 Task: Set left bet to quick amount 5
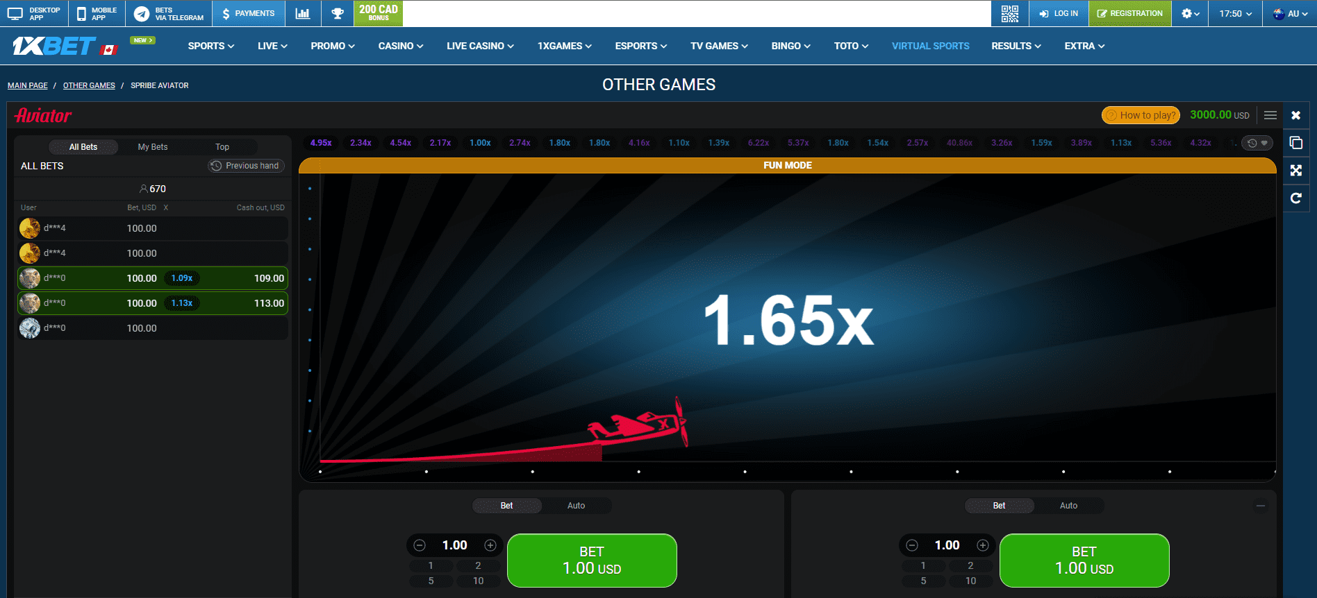(431, 581)
